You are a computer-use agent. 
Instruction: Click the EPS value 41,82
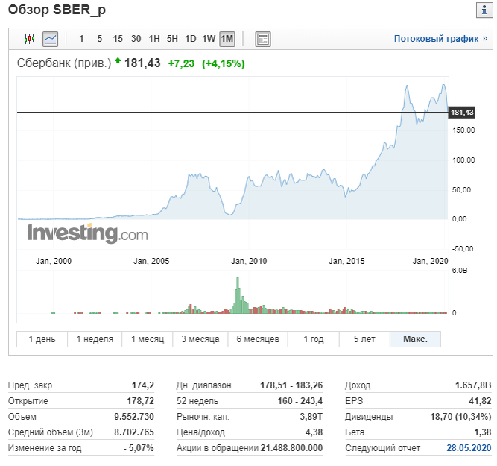(480, 401)
